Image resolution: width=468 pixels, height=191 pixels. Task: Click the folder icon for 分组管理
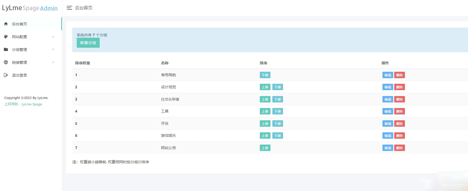6,49
